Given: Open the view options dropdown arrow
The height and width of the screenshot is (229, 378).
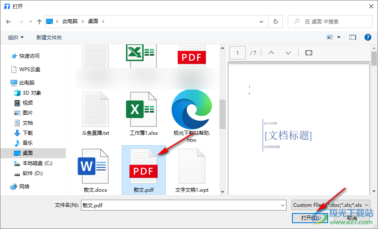Looking at the screenshot, I should tap(339, 37).
